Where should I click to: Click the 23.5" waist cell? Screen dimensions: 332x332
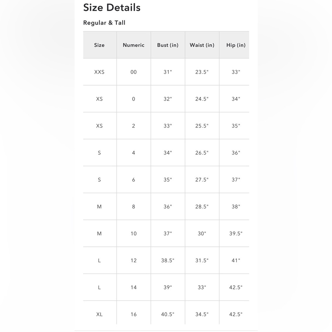pos(202,72)
